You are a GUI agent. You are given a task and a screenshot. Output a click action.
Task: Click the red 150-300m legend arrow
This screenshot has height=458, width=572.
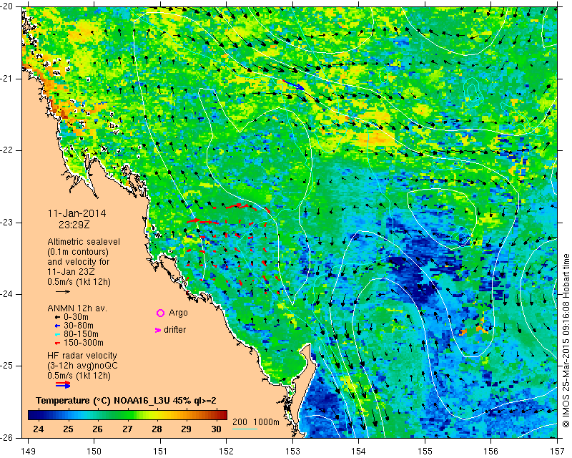tap(57, 343)
